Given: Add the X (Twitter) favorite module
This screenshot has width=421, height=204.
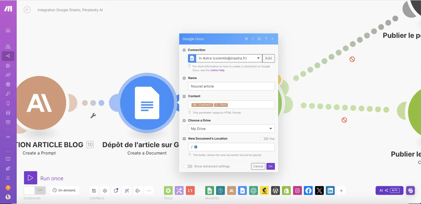Looking at the screenshot, I should (x=319, y=190).
